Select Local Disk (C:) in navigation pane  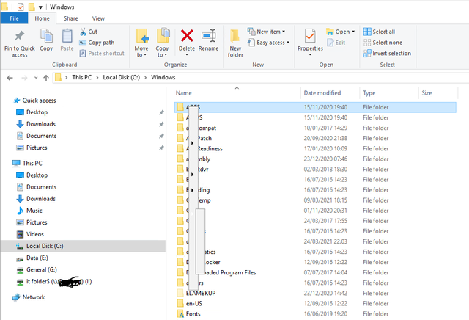83,246
